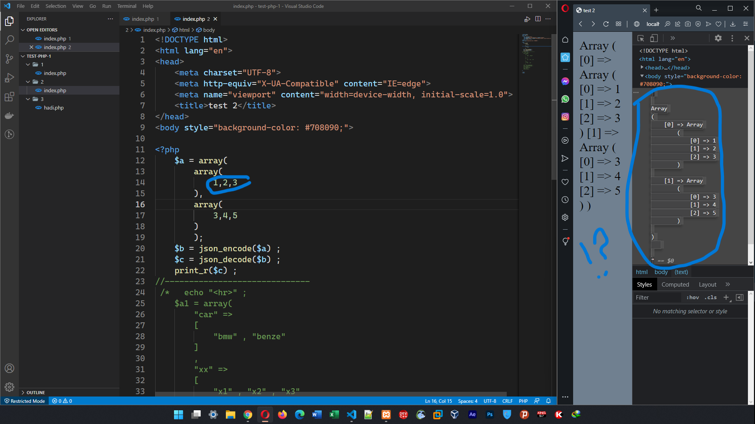Click Restricted Mode in status bar
Image resolution: width=755 pixels, height=424 pixels.
(24, 401)
